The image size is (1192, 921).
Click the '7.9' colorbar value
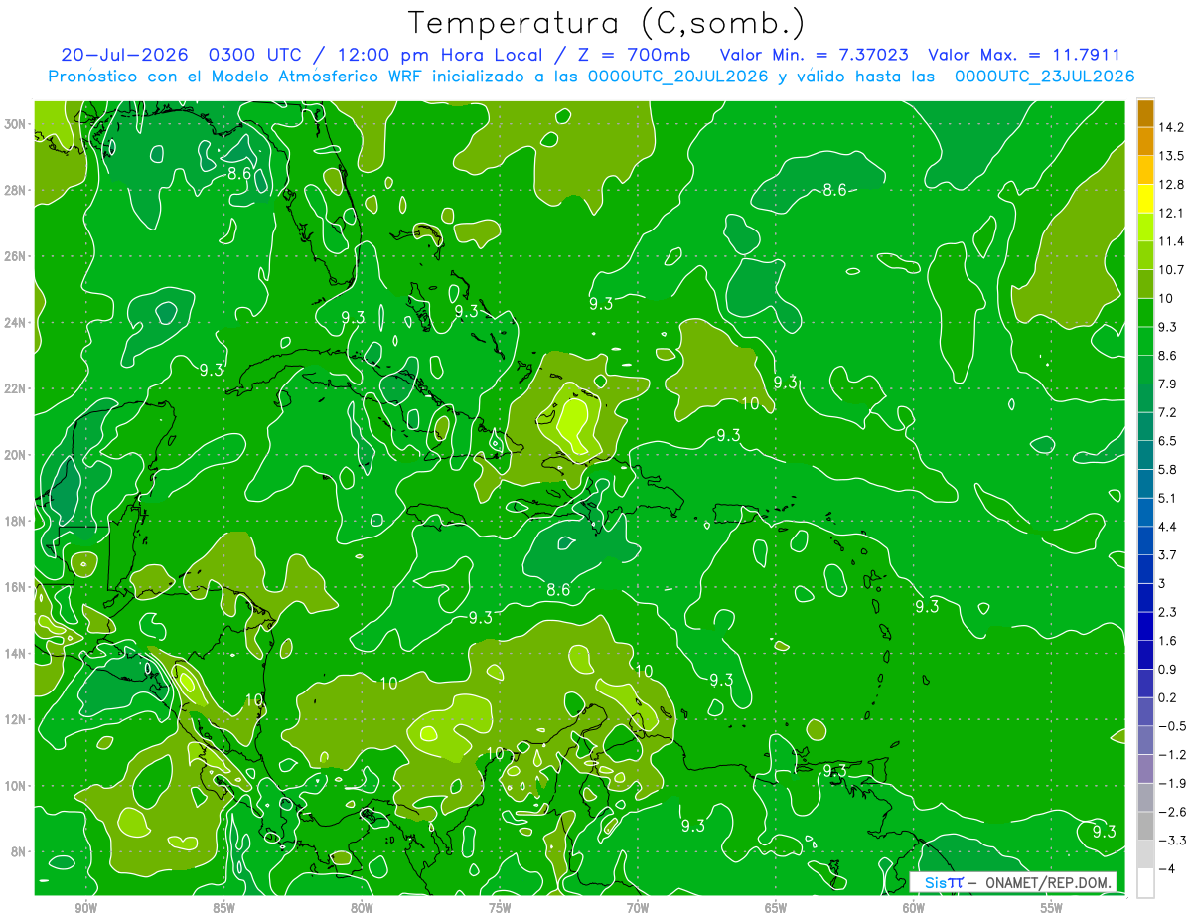tap(1167, 384)
